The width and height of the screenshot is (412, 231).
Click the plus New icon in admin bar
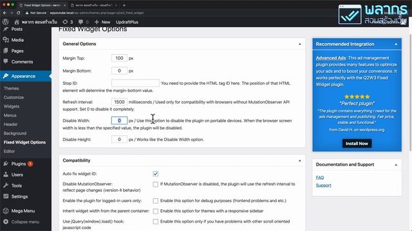pyautogui.click(x=97, y=22)
